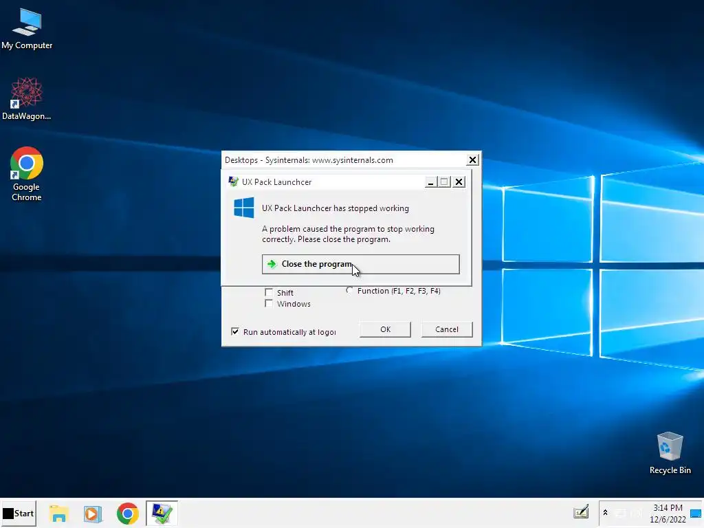This screenshot has height=528, width=704.
Task: Click Cancel in the Desktops window
Action: (447, 329)
